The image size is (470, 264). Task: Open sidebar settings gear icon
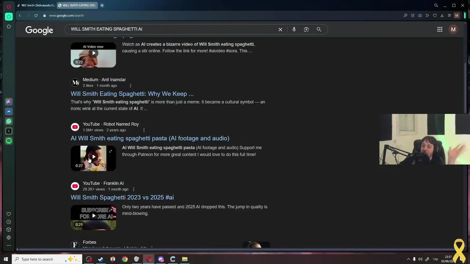(x=9, y=238)
